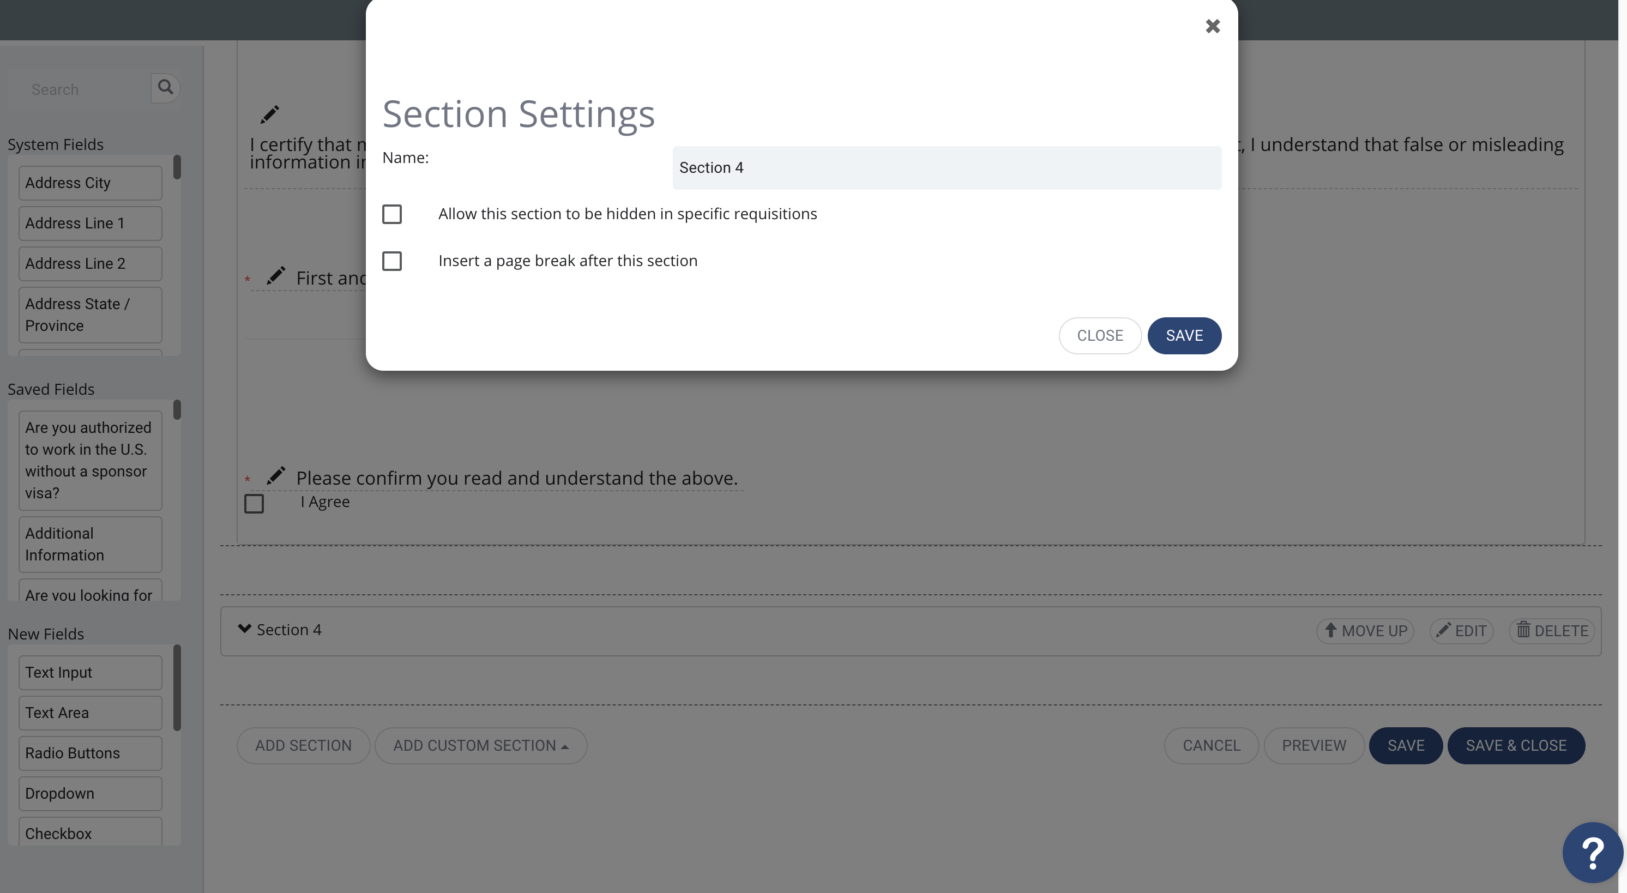Image resolution: width=1627 pixels, height=893 pixels.
Task: Select the Address Line 2 field
Action: click(91, 264)
